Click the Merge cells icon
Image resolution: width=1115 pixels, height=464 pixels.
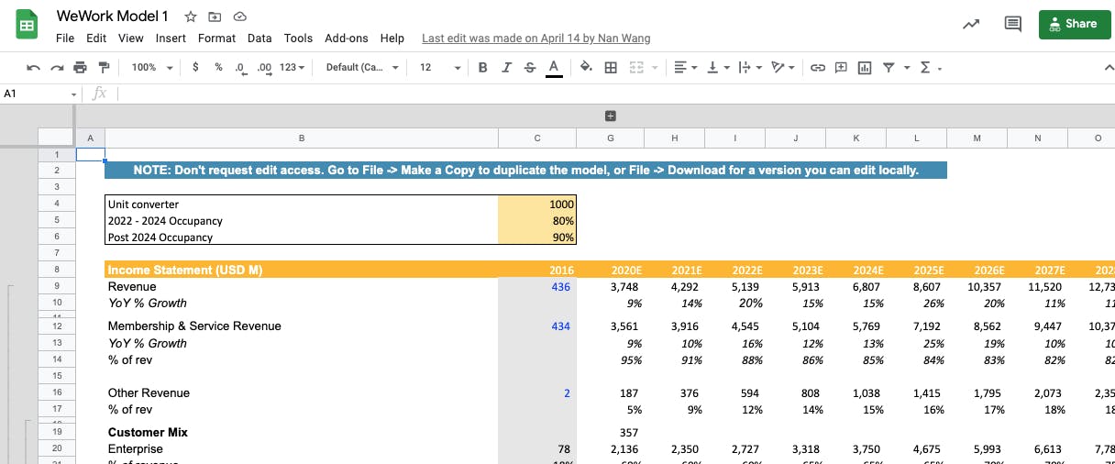click(635, 67)
